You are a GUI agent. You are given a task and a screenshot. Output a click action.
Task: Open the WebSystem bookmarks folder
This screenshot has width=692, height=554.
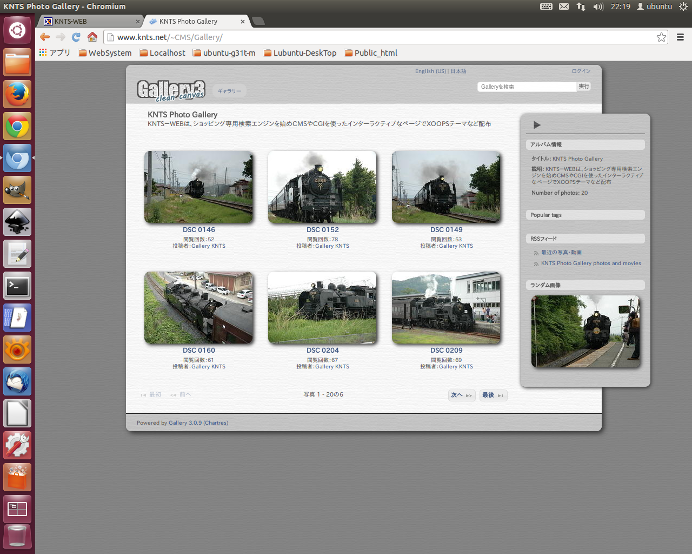(x=105, y=52)
